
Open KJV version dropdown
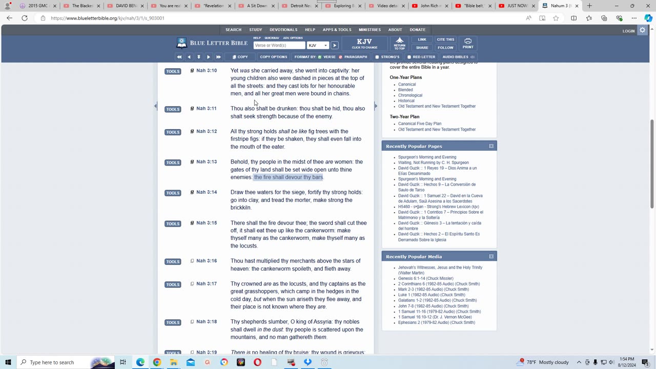tap(318, 46)
